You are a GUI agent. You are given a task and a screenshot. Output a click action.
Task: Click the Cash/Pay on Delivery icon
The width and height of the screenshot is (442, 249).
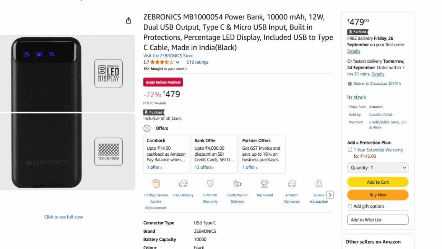point(237,184)
